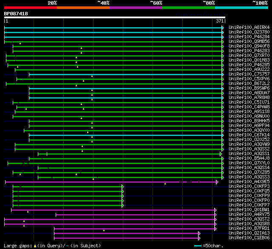
Task: Select hit UniRef100_B9SWP6
Action: click(x=249, y=88)
